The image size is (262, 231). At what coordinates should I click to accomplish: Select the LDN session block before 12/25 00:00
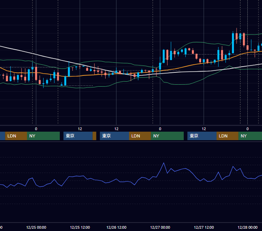tap(16, 136)
